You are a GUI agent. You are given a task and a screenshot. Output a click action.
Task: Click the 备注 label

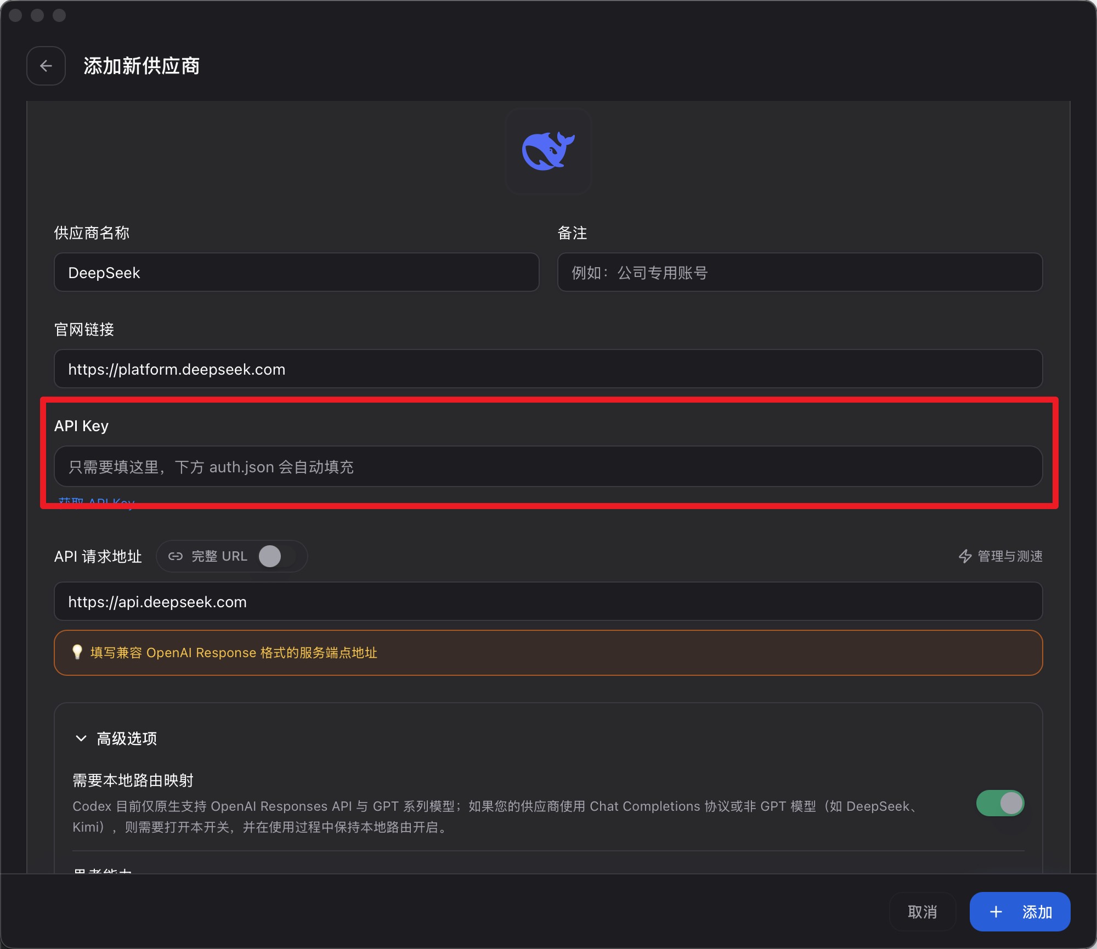(572, 233)
